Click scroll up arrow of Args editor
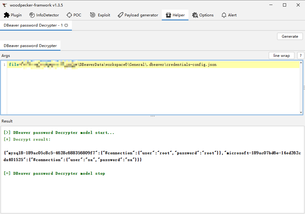 301,62
